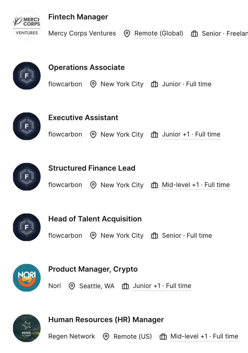This screenshot has width=248, height=353.
Task: Open Product Manager, Crypto listing
Action: click(x=93, y=269)
